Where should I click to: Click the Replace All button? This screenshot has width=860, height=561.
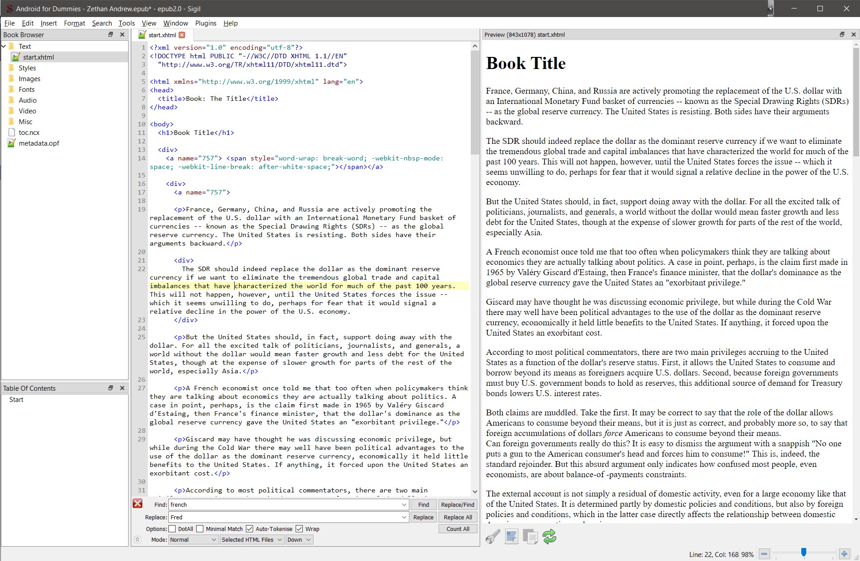457,517
